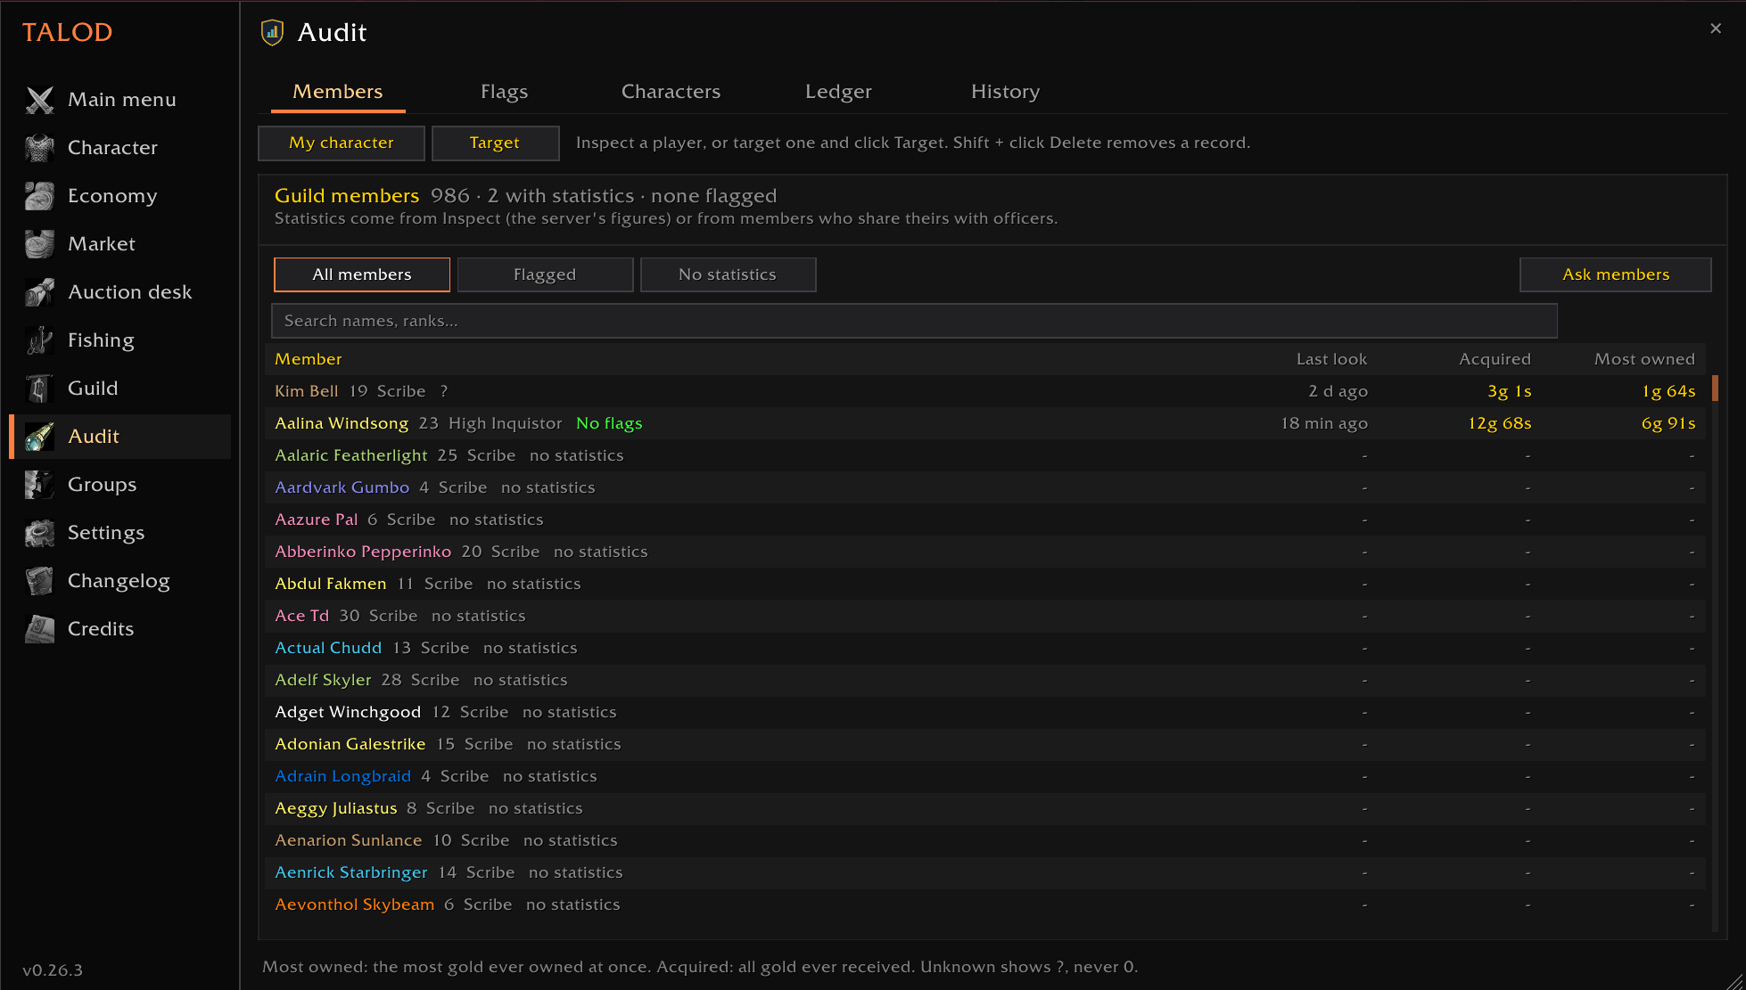Select the All members filter
Image resolution: width=1746 pixels, height=990 pixels.
[x=362, y=274]
